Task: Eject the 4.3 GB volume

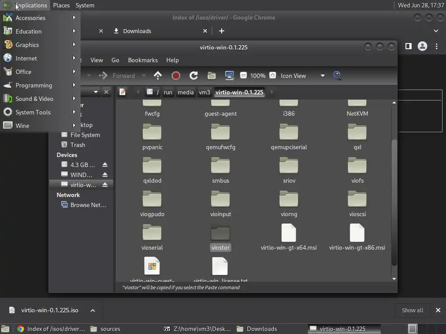Action: (x=105, y=165)
